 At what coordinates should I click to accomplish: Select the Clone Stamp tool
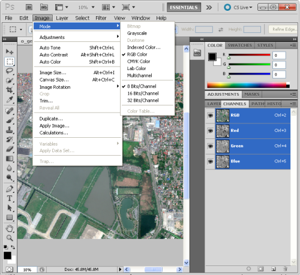pos(10,130)
